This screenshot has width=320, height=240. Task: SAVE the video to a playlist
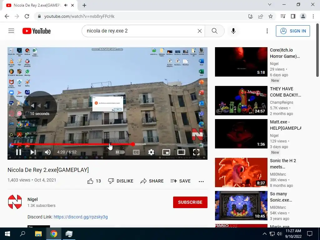(x=181, y=181)
